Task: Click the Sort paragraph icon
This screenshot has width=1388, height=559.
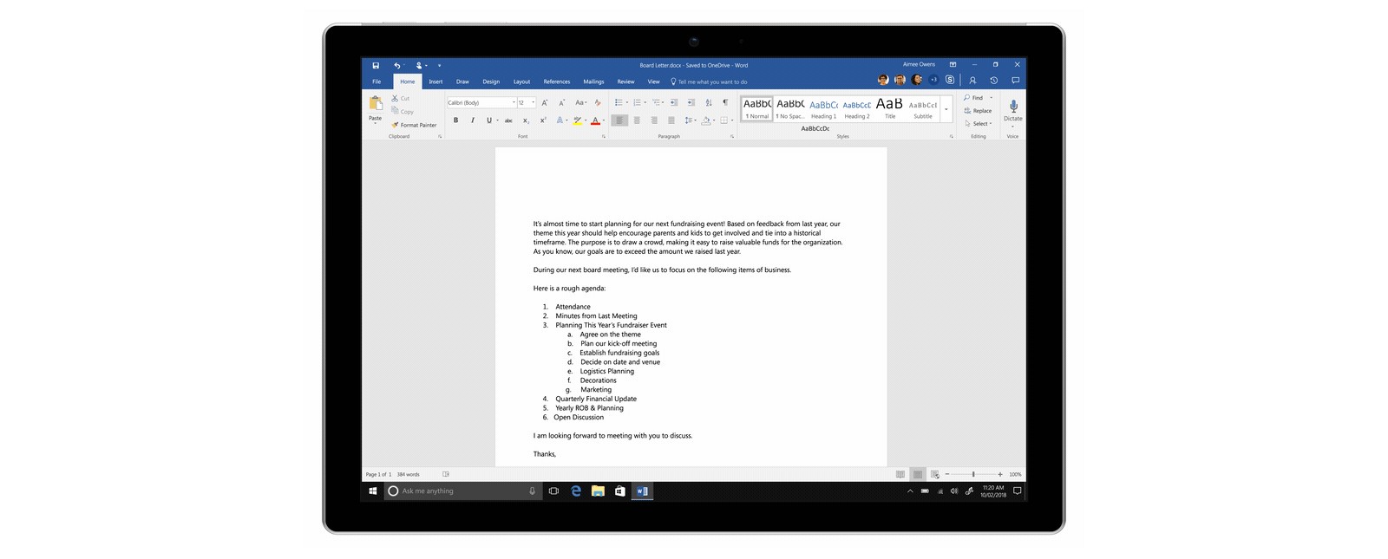Action: pos(708,102)
